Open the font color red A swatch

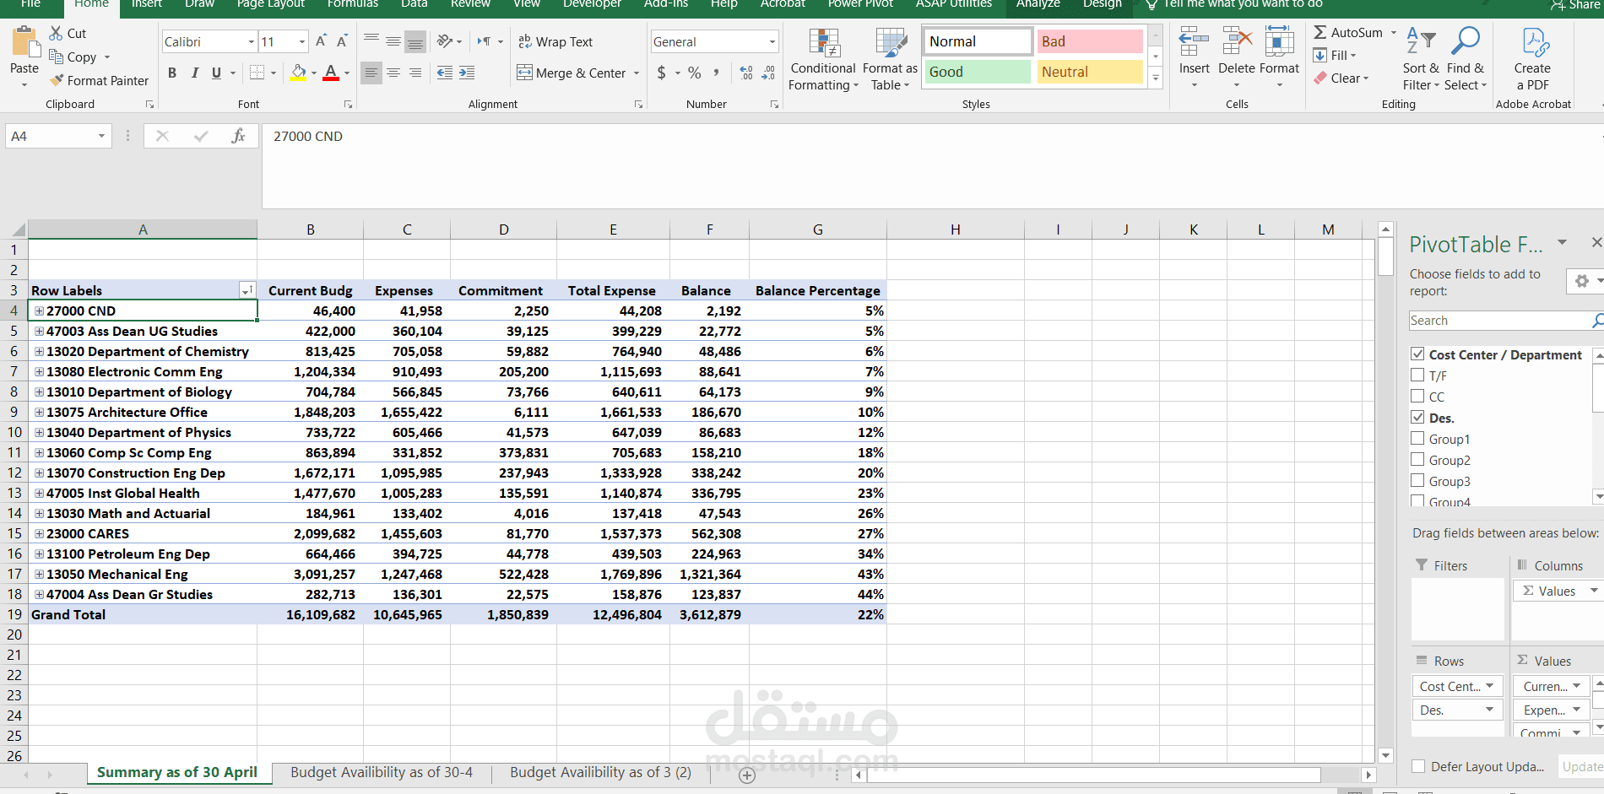[331, 73]
